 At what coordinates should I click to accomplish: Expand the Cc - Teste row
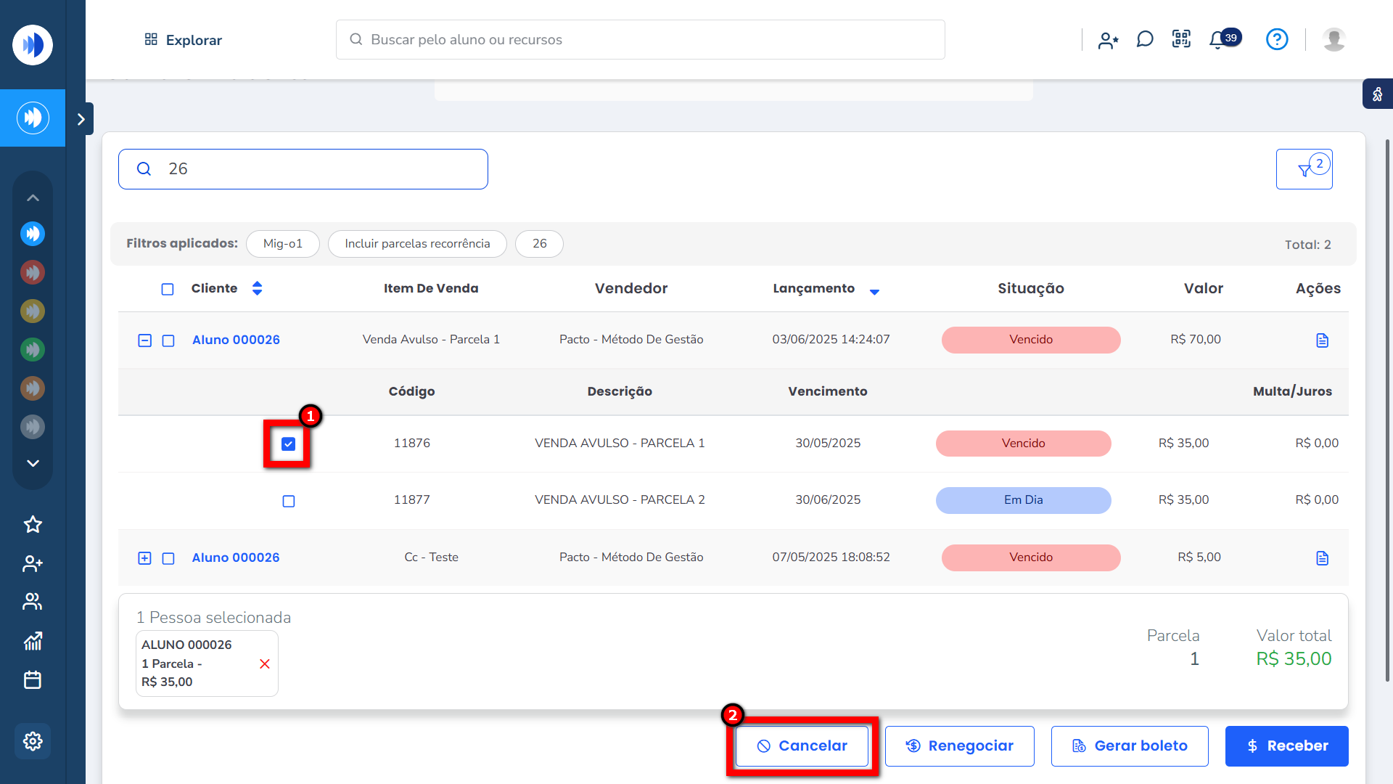pos(144,558)
